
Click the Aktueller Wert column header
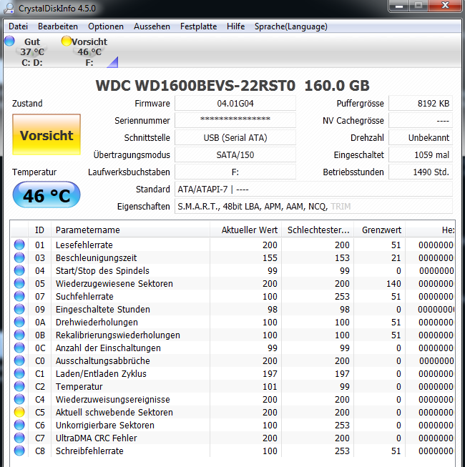point(246,230)
